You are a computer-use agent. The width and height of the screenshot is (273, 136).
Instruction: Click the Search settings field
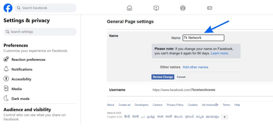click(40, 32)
